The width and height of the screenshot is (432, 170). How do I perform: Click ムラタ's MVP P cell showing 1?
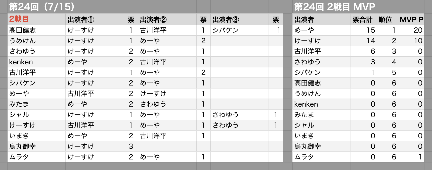[411, 157]
